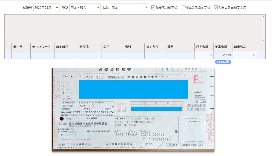Click the 備考 column header
Screen dimensions: 272x156
180,47
